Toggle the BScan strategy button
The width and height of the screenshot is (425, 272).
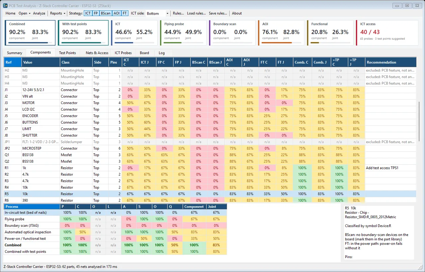[106, 13]
